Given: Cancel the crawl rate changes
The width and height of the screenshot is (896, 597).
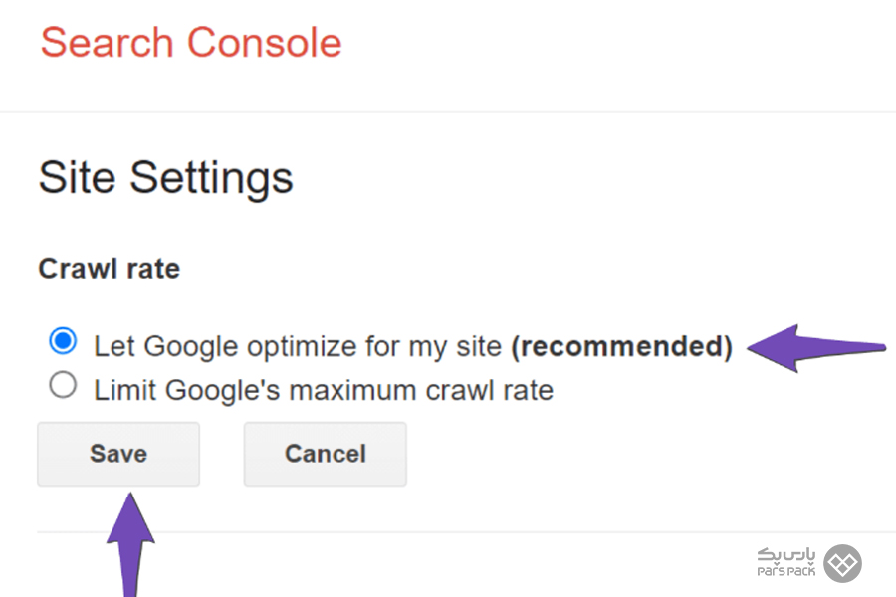Looking at the screenshot, I should pyautogui.click(x=325, y=454).
